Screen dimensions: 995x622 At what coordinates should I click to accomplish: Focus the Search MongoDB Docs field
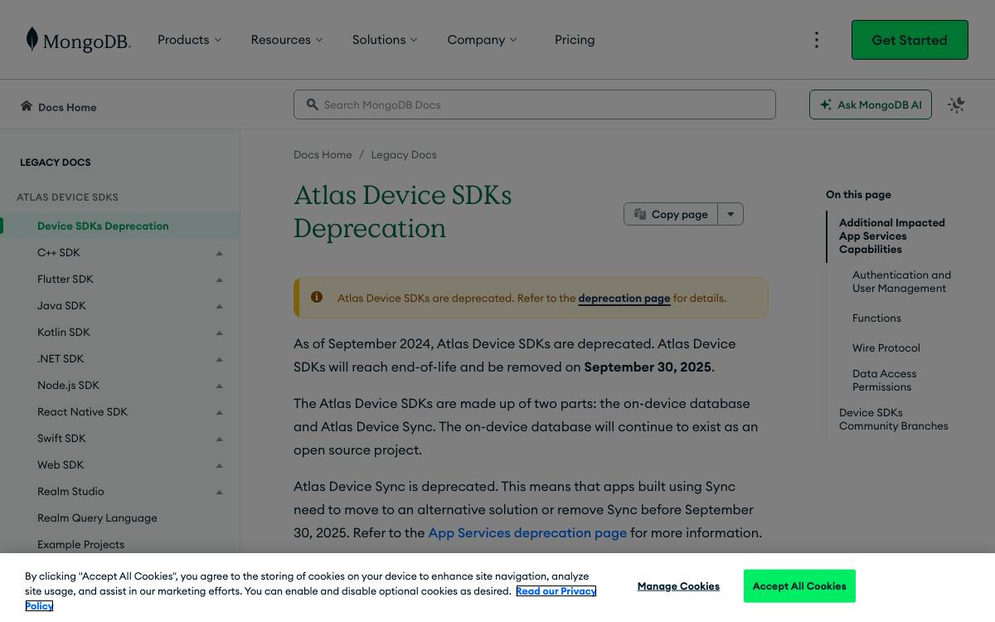click(535, 104)
